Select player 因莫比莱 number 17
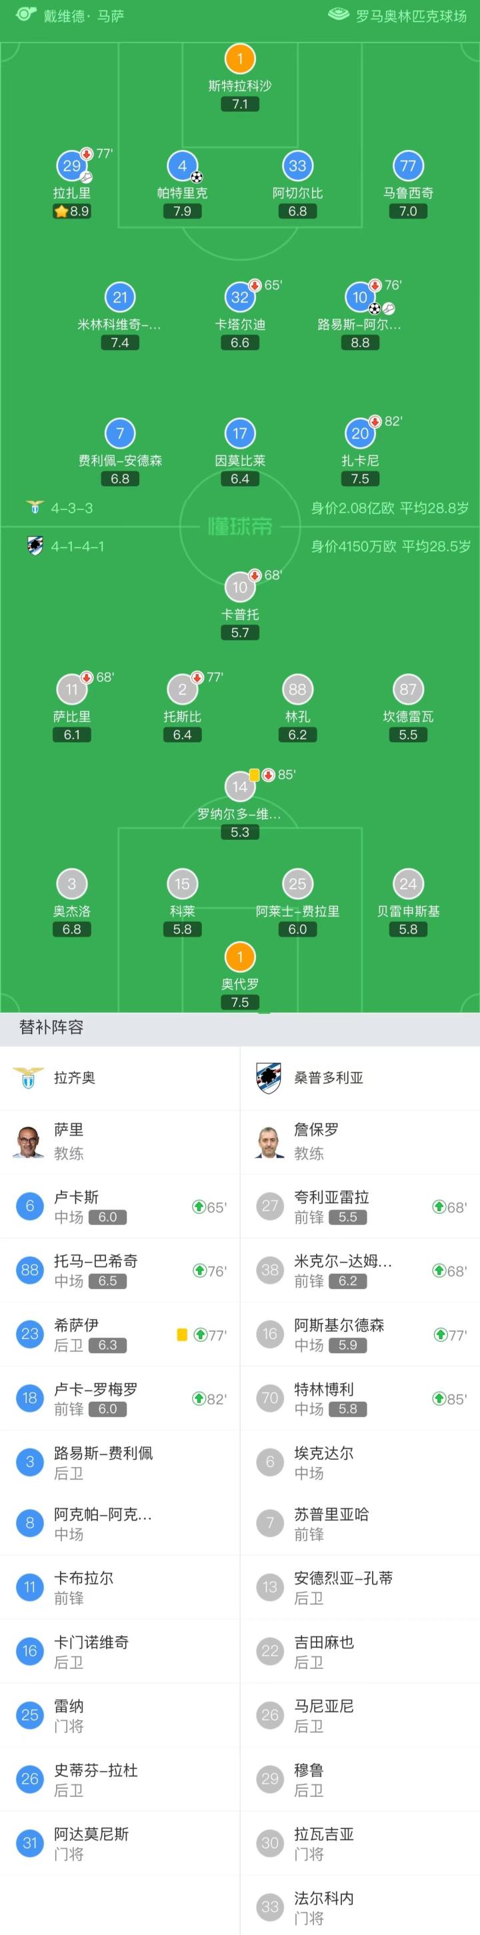480x1935 pixels. pyautogui.click(x=241, y=433)
